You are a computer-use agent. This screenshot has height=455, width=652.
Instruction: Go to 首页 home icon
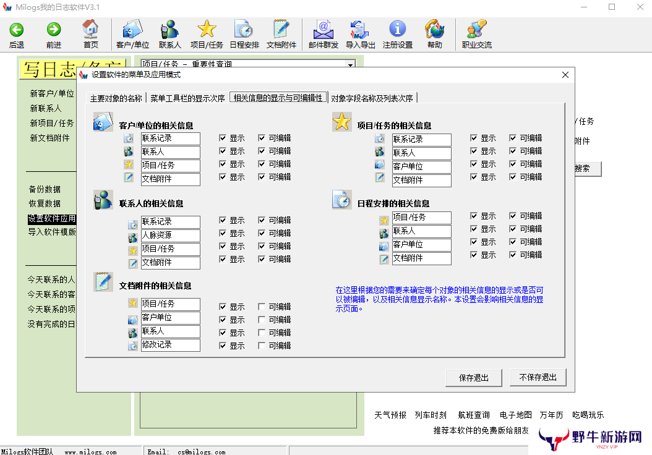click(91, 29)
